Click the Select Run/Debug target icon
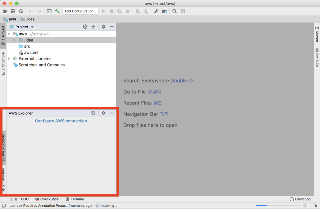The width and height of the screenshot is (320, 209). point(49,11)
